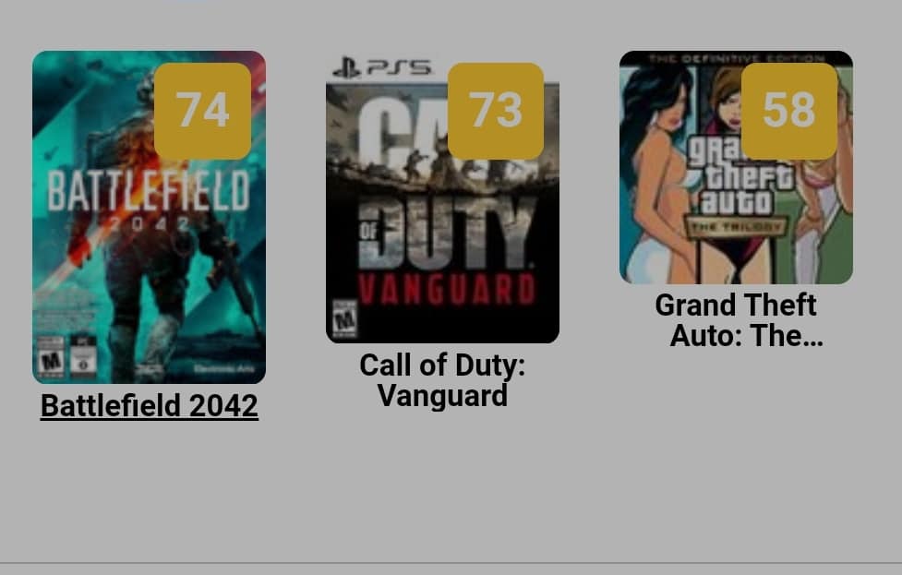Click the 74 score badge on Battlefield
The height and width of the screenshot is (575, 902).
pos(202,111)
